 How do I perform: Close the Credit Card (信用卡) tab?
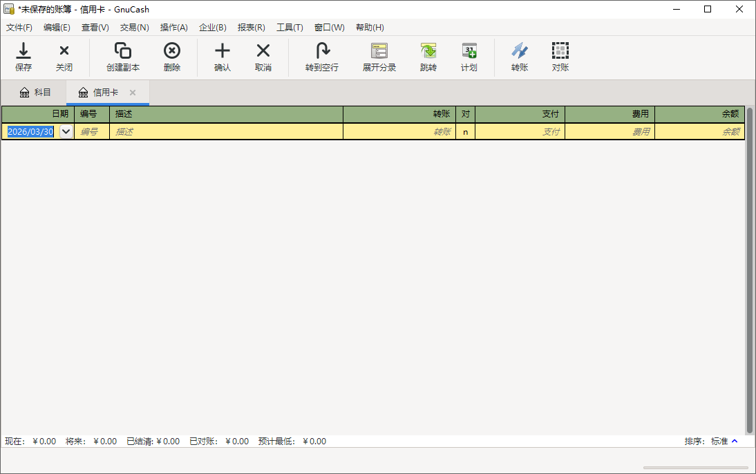coord(133,93)
